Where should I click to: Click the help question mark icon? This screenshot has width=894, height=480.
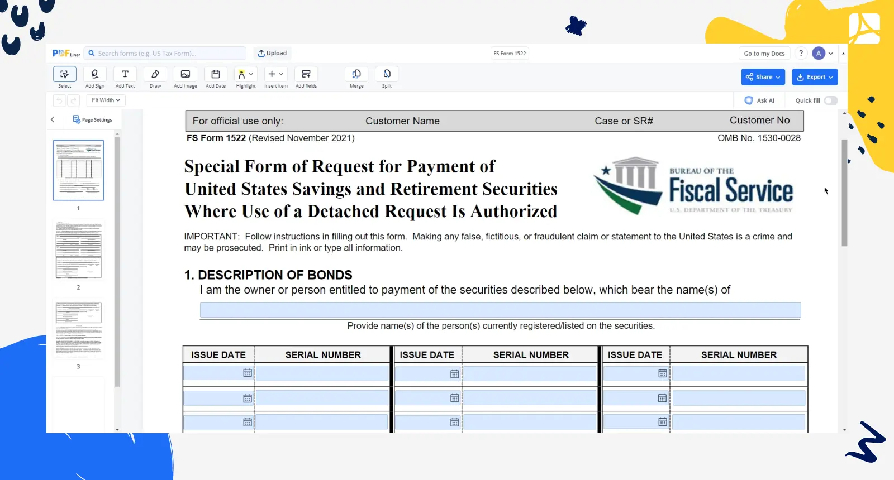(x=801, y=54)
